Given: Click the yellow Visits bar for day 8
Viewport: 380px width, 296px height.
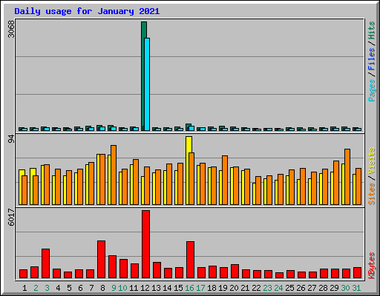Looking at the screenshot, I should click(98, 179).
